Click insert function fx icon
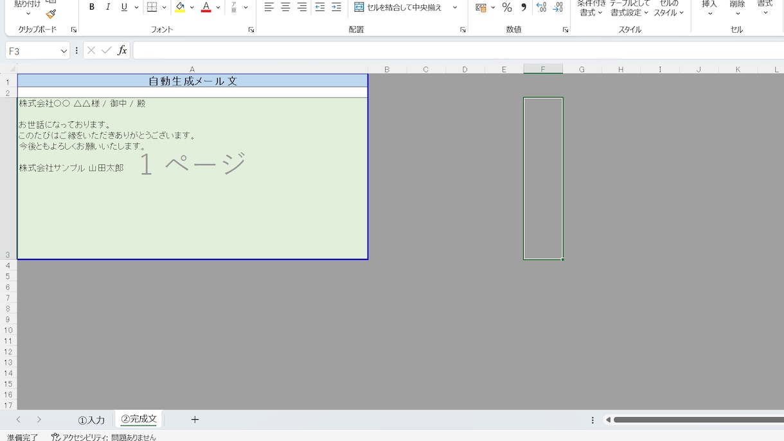784x441 pixels. pos(122,50)
